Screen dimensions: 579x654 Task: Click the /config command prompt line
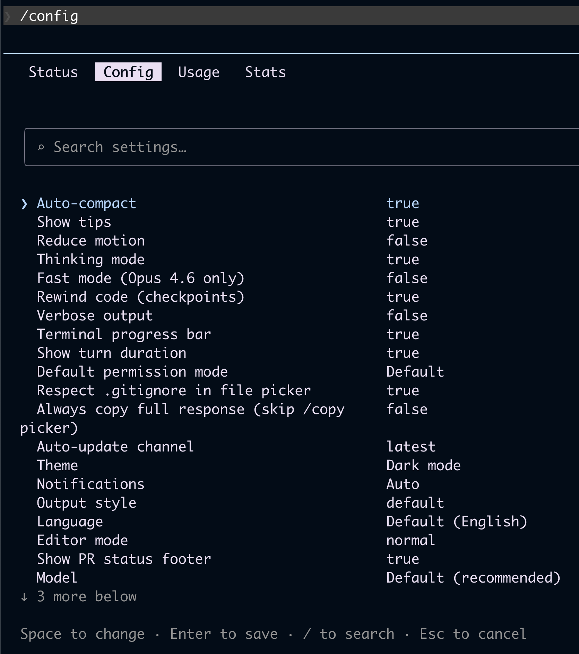tap(291, 16)
